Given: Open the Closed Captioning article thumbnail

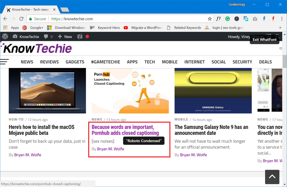Looking at the screenshot, I should pos(130,91).
